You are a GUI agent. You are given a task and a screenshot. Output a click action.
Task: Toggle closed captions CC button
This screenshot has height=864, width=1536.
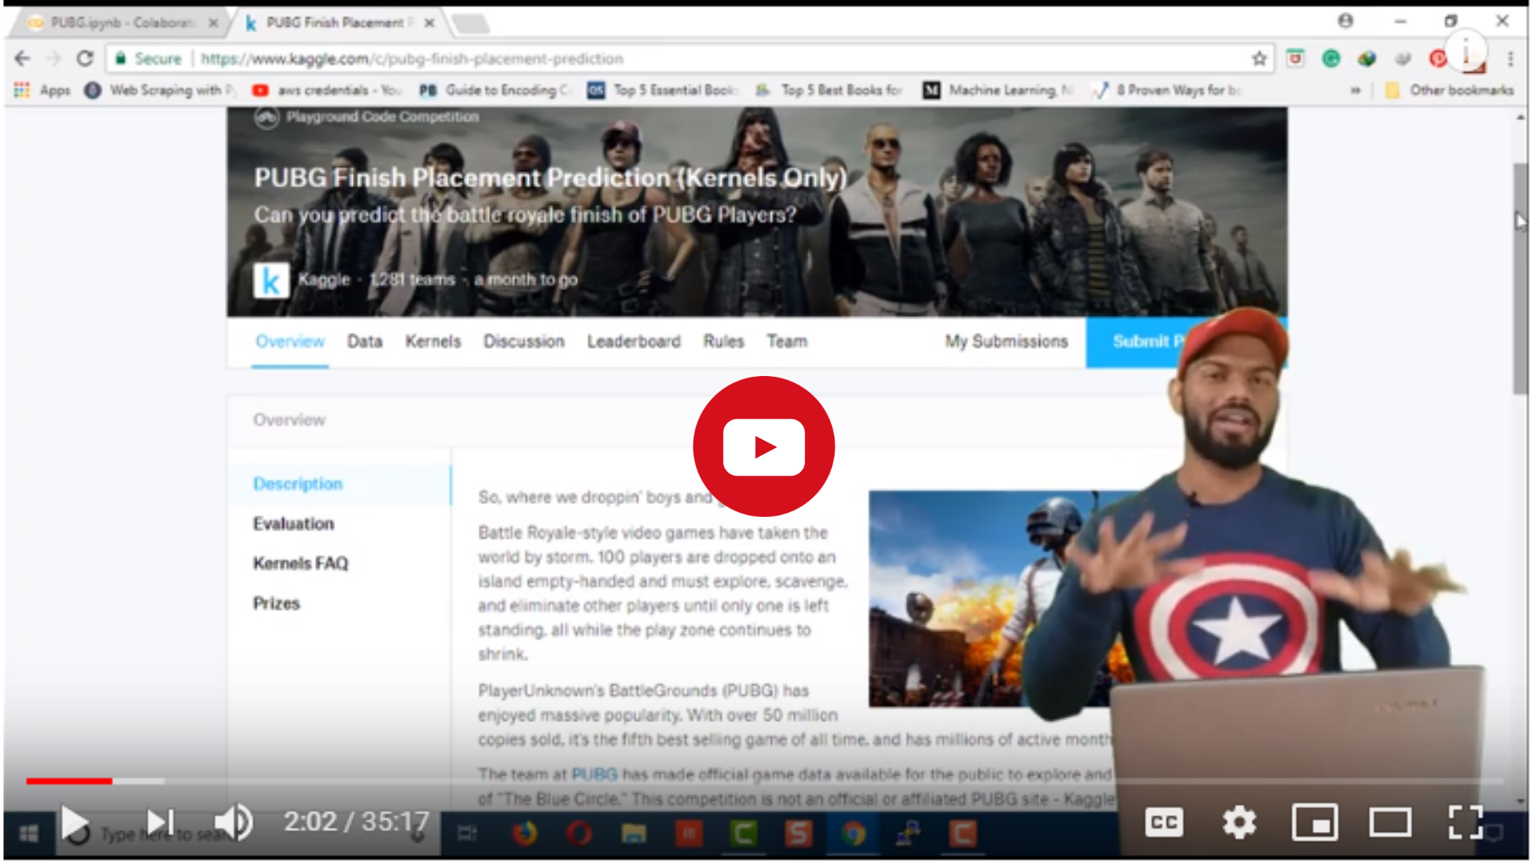(x=1163, y=822)
